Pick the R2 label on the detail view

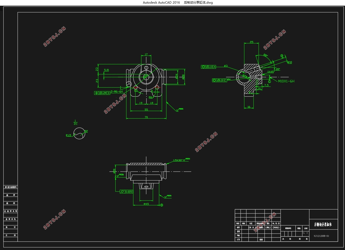pos(86,131)
